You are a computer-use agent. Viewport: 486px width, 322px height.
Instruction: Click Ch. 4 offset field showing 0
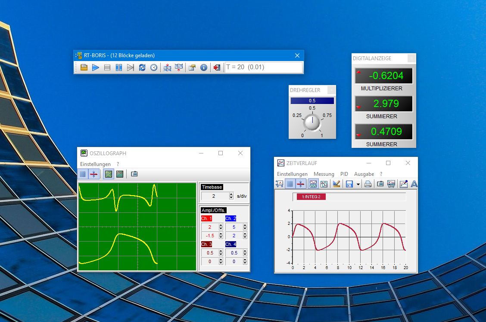coord(234,261)
